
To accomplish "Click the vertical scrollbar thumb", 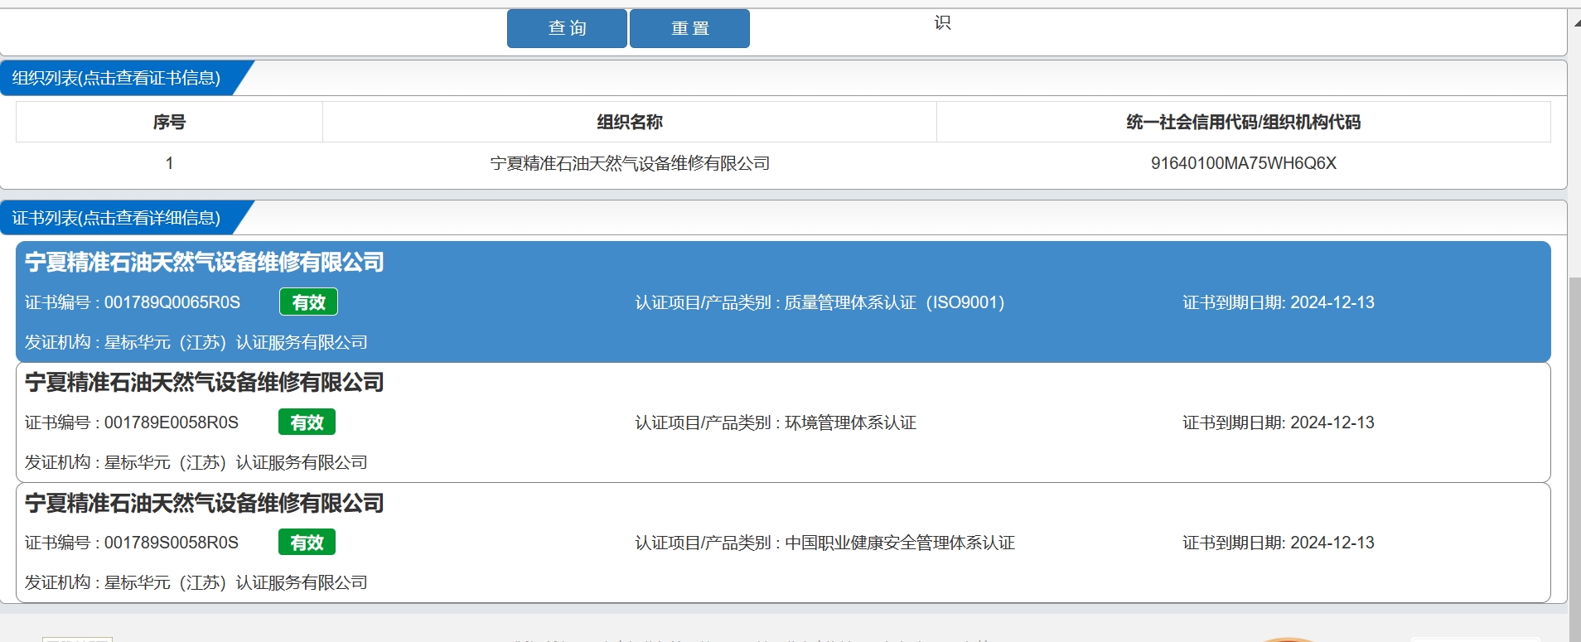I will coord(1574,460).
